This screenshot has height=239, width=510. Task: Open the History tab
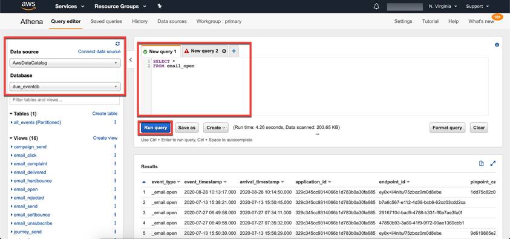pos(140,21)
